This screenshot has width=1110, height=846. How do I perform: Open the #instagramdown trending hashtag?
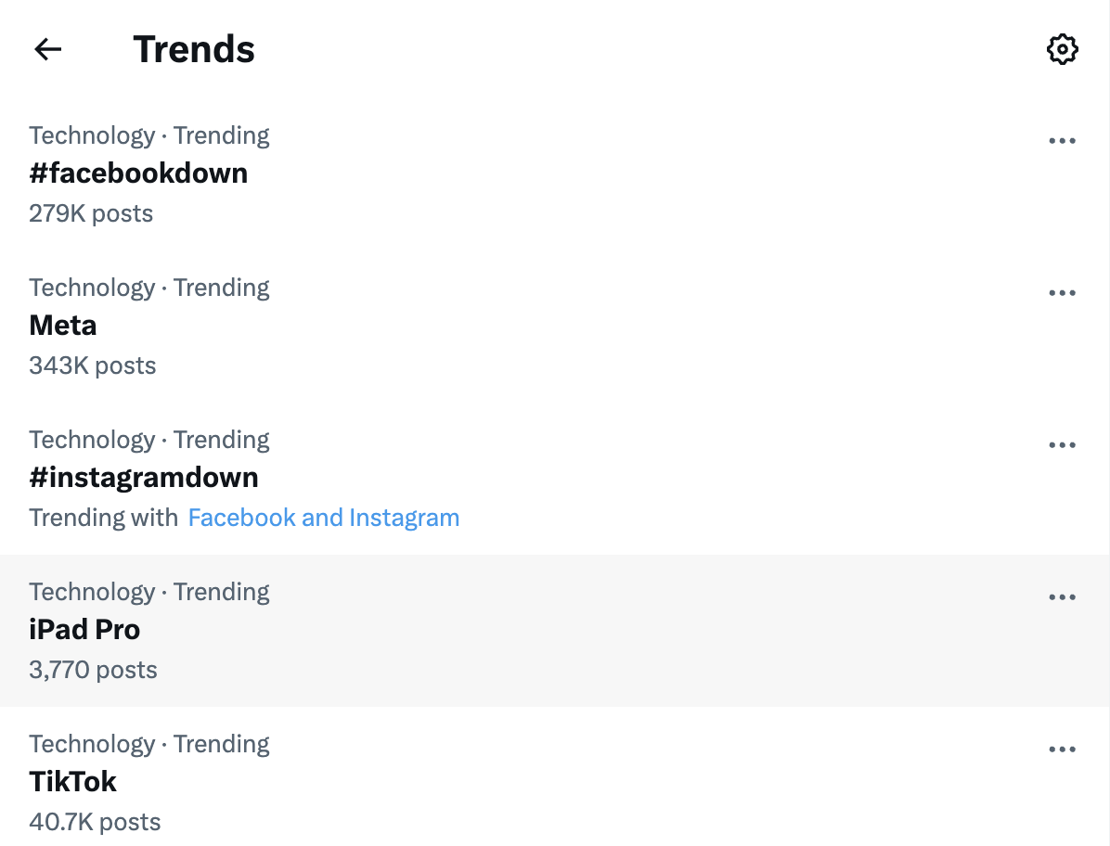coord(144,478)
